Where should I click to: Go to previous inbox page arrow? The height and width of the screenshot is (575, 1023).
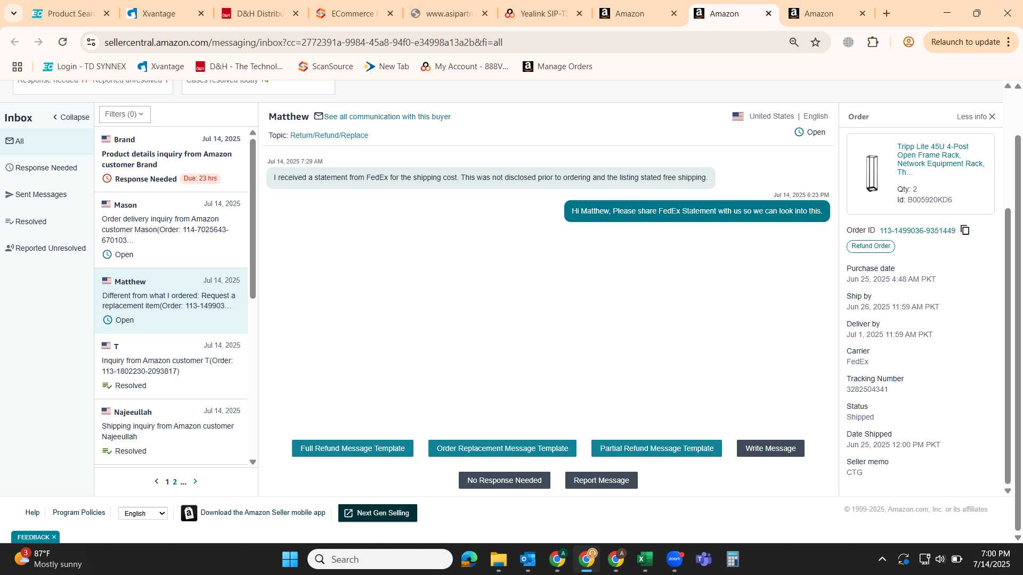156,481
